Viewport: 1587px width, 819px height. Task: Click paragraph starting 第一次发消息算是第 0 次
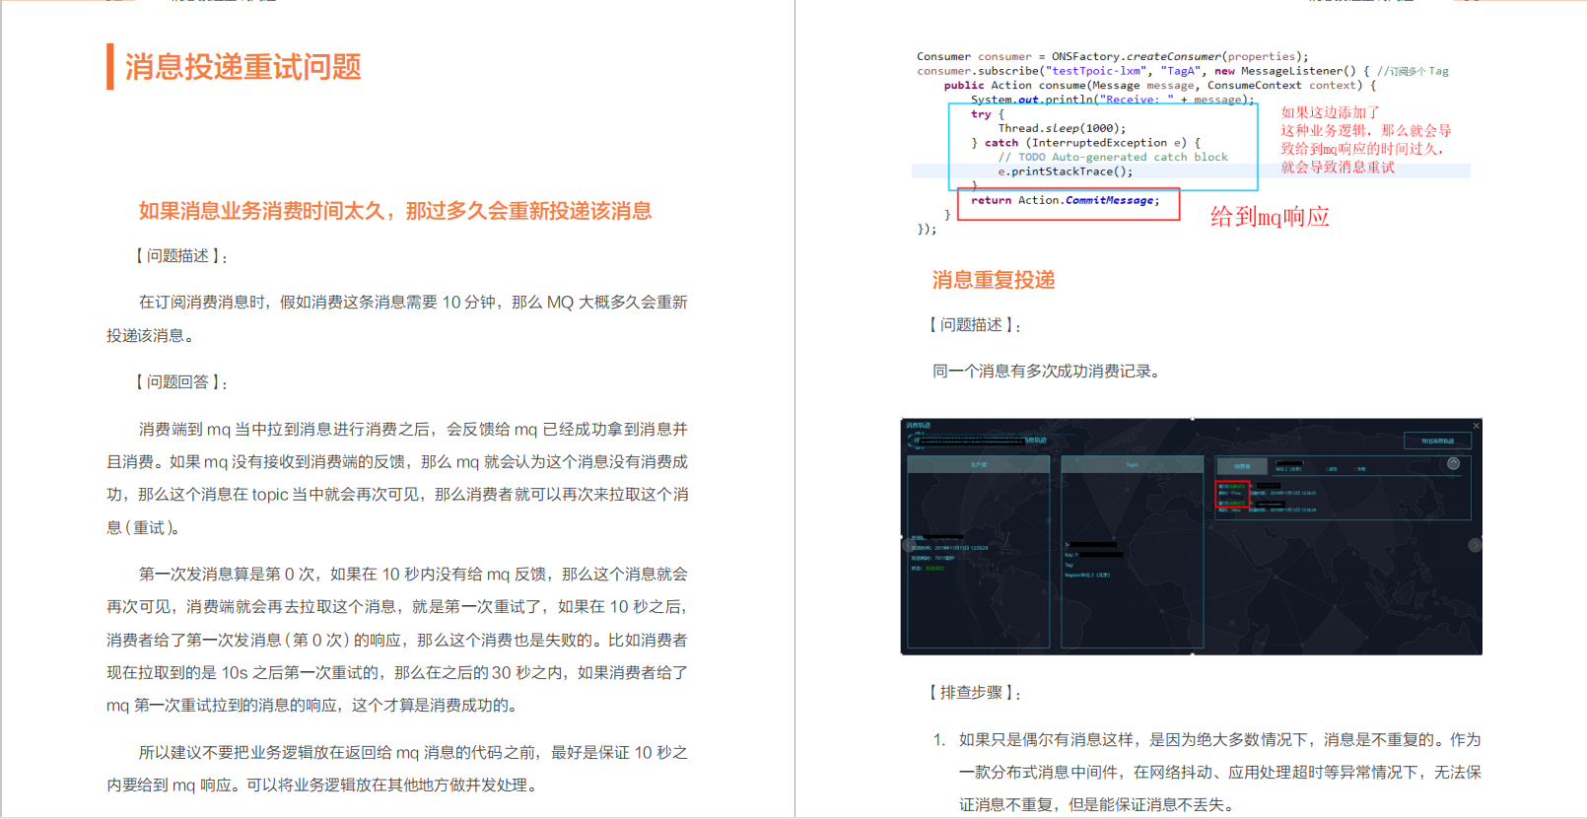coord(397,640)
